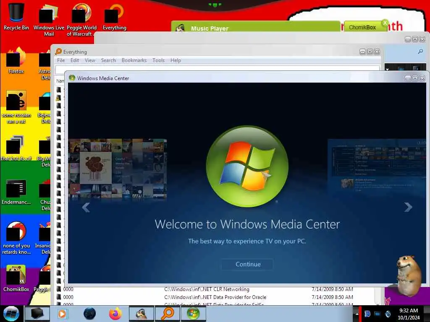Open the View menu in Everything
The height and width of the screenshot is (322, 430).
tap(90, 60)
